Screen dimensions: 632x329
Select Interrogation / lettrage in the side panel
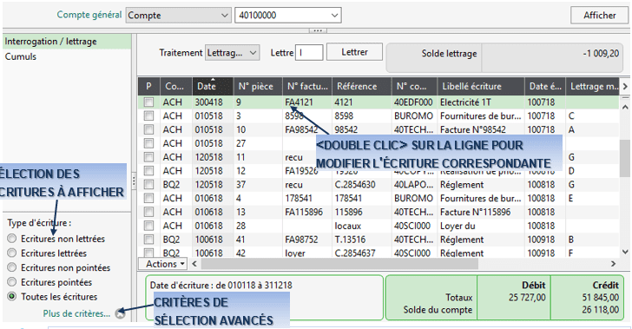[x=67, y=42]
